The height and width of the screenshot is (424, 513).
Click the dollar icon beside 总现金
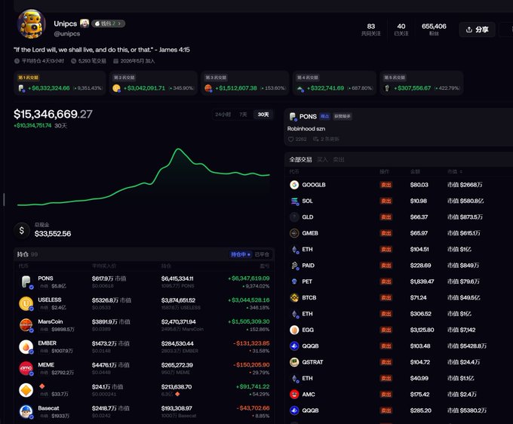[x=22, y=230]
